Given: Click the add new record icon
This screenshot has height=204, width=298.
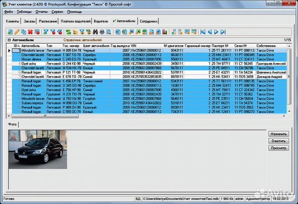Looking at the screenshot, I should (x=10, y=32).
